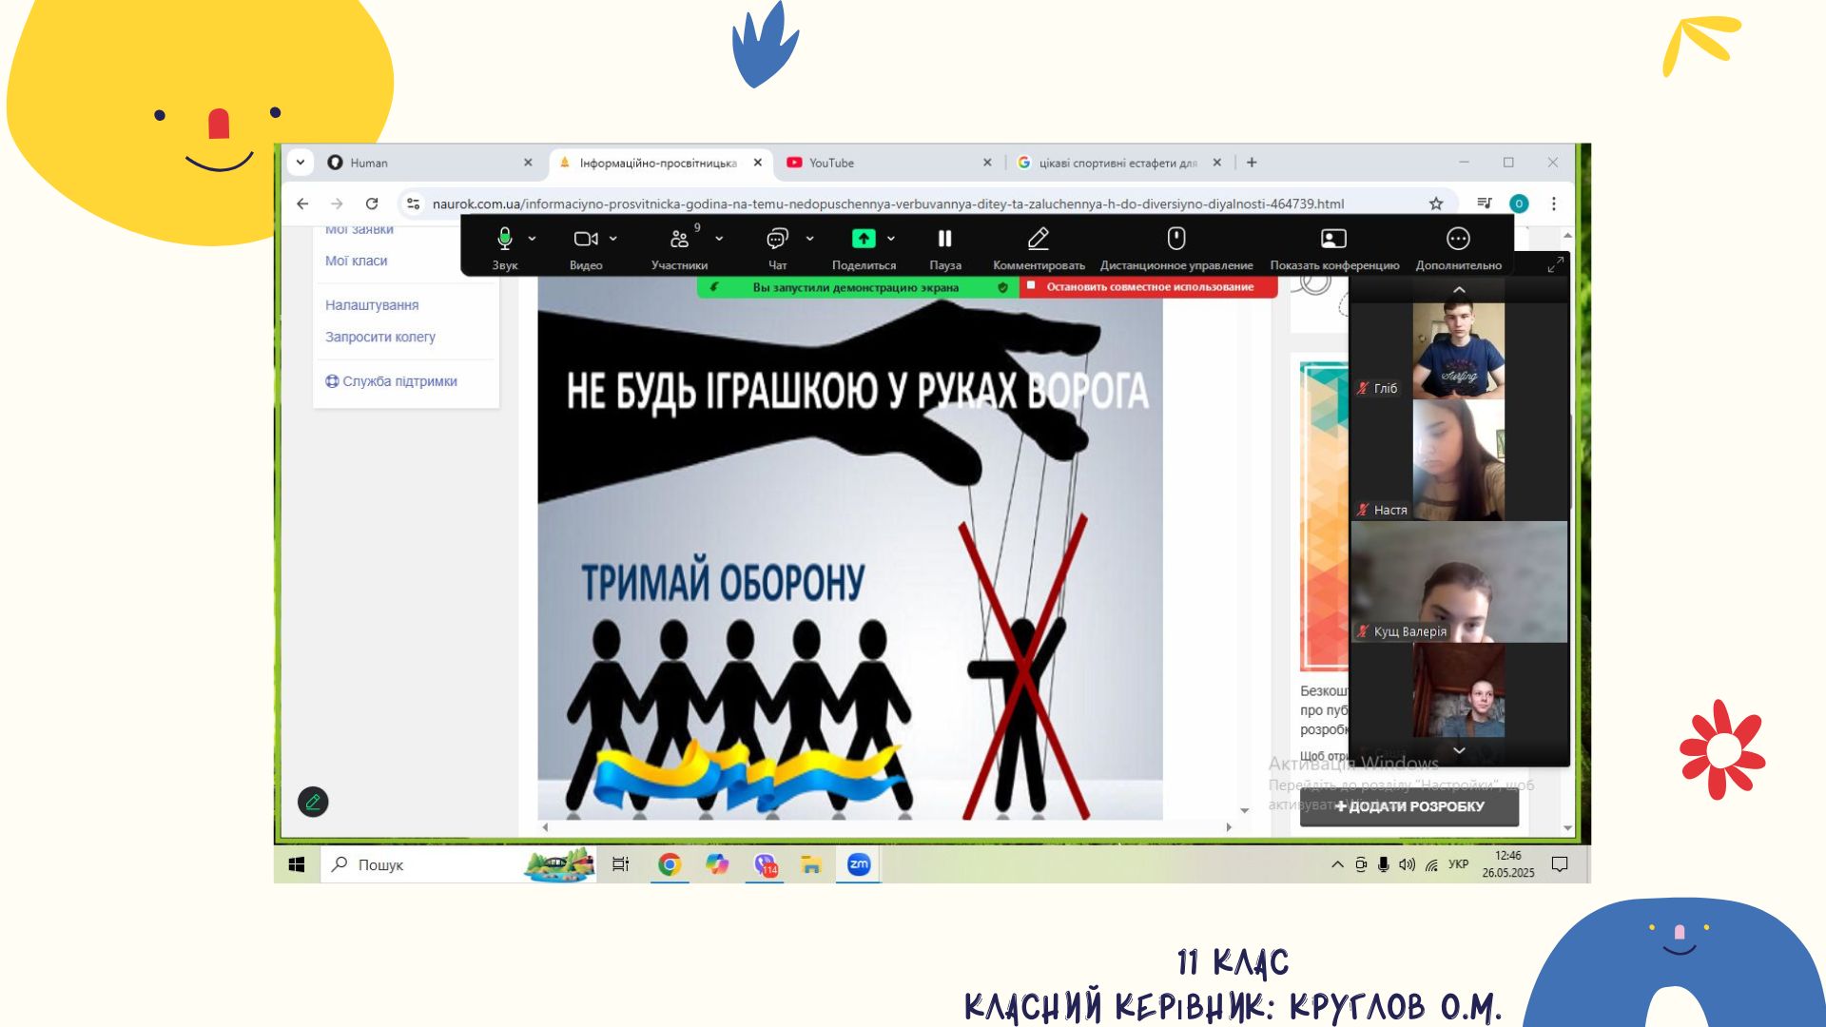Image resolution: width=1826 pixels, height=1027 pixels.
Task: Open a new browser tab
Action: click(1252, 163)
